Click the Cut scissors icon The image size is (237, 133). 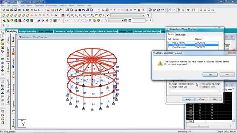[x=24, y=10]
